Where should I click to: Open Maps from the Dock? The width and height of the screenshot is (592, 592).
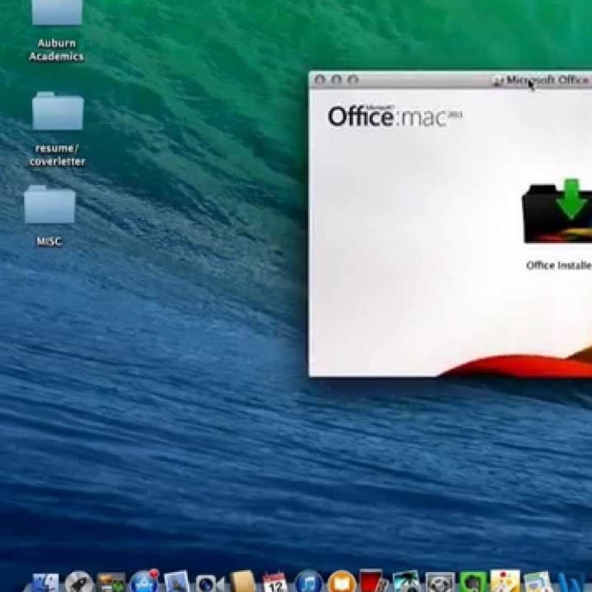(x=505, y=582)
